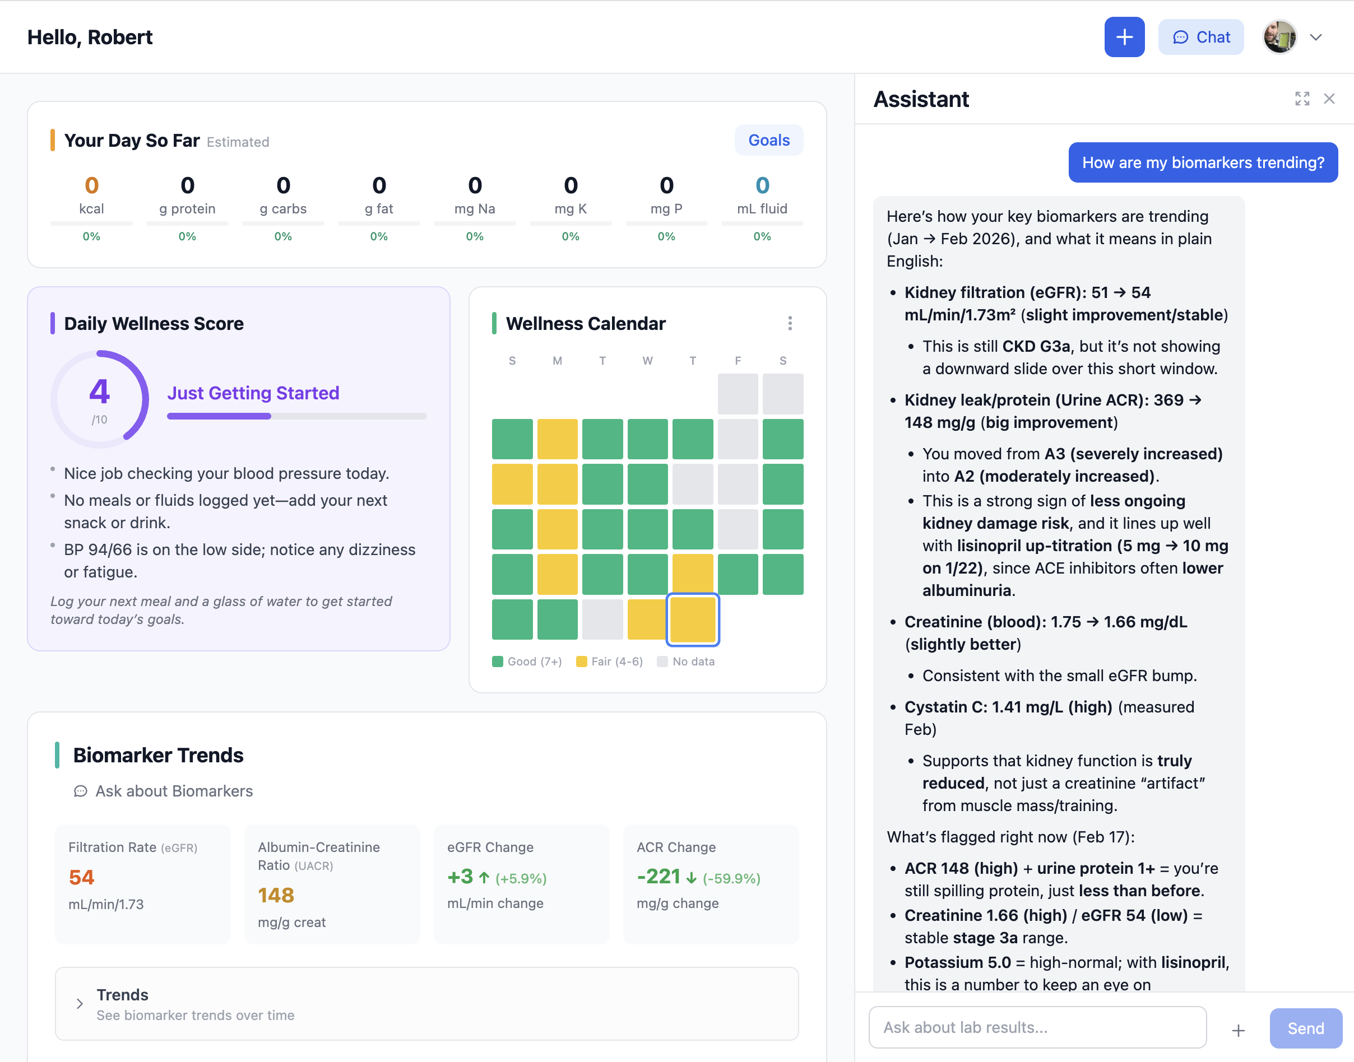Open the Goals panel
The image size is (1354, 1062).
tap(768, 140)
